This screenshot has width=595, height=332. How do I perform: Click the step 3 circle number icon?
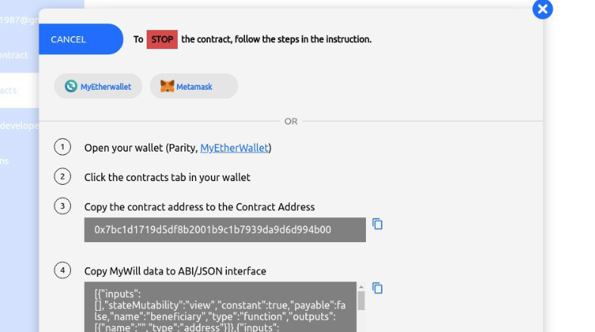pos(62,206)
